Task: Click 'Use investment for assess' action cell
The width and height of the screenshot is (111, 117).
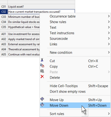Action: (x=24, y=34)
